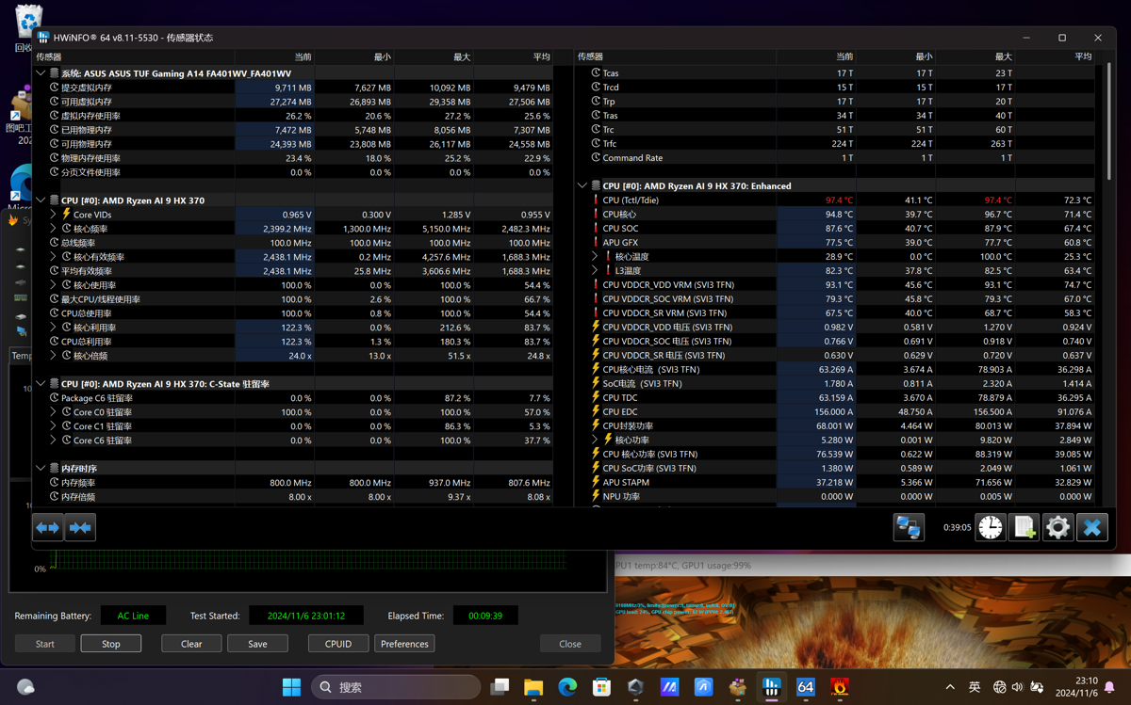The width and height of the screenshot is (1131, 705).
Task: Click Close in the stability test window
Action: click(570, 644)
